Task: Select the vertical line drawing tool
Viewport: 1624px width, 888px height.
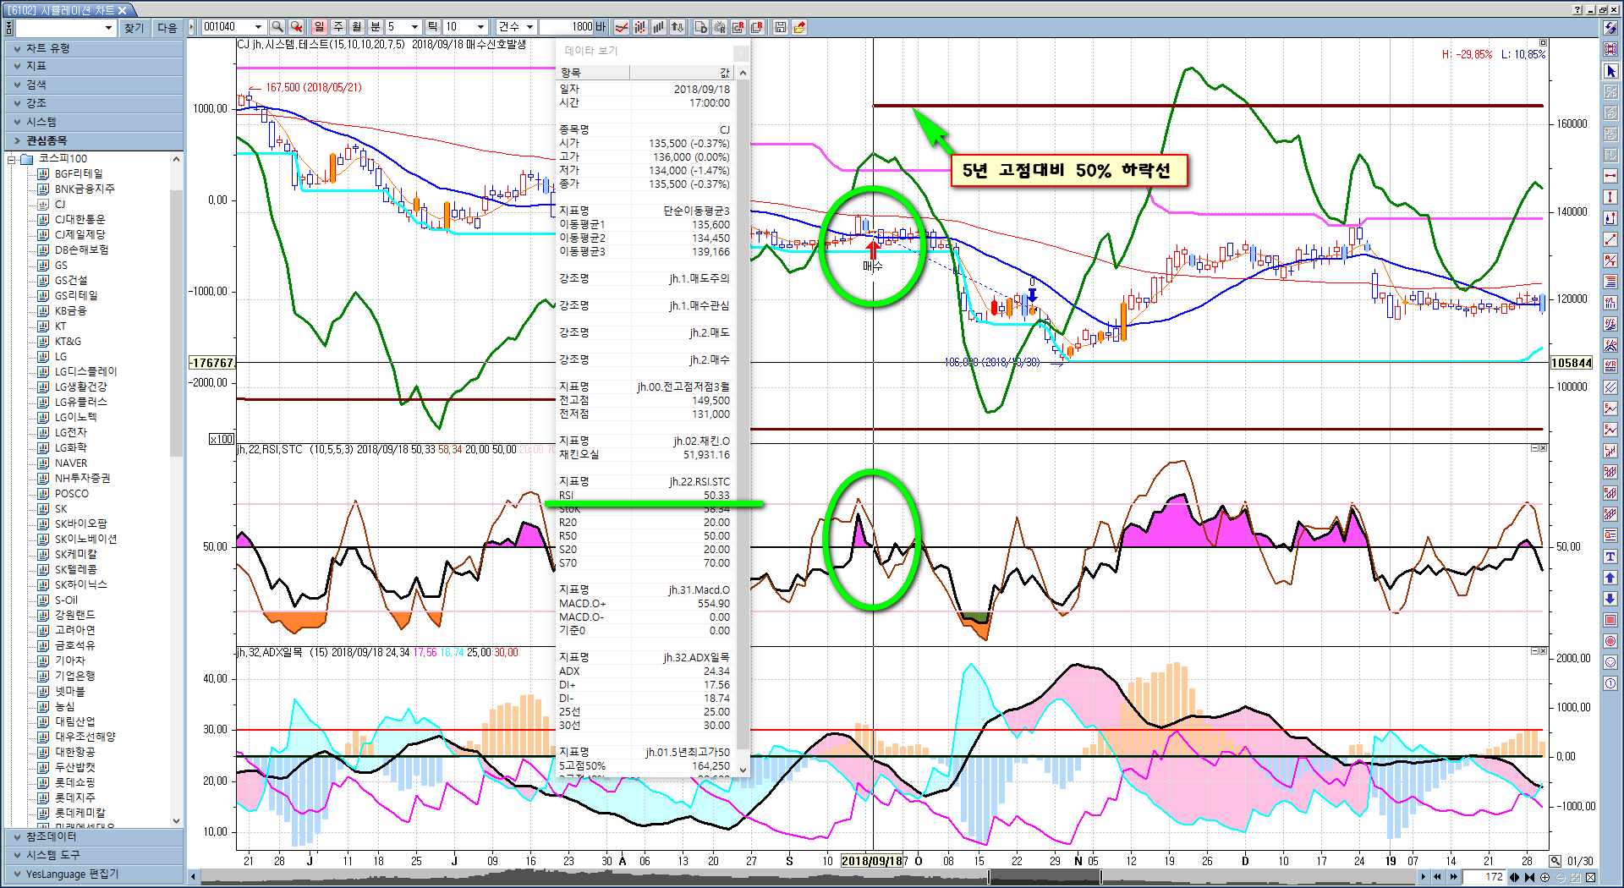Action: tap(1610, 196)
